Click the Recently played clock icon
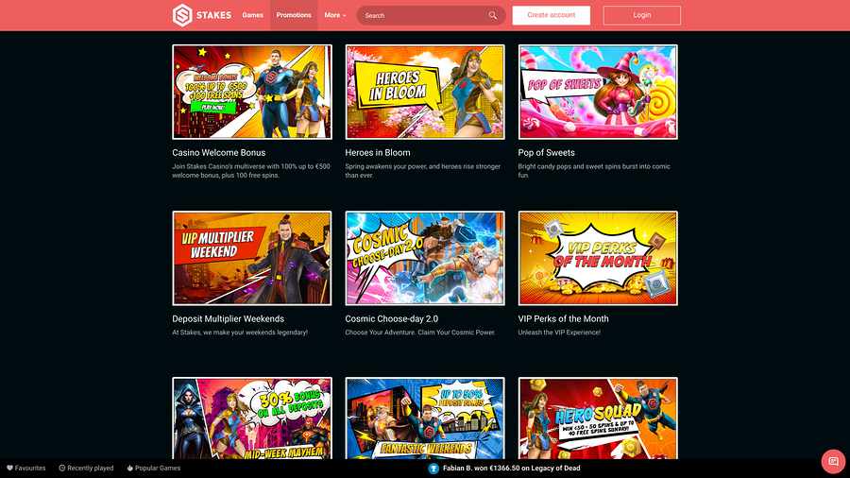Screen dimensions: 850x478 pos(61,468)
